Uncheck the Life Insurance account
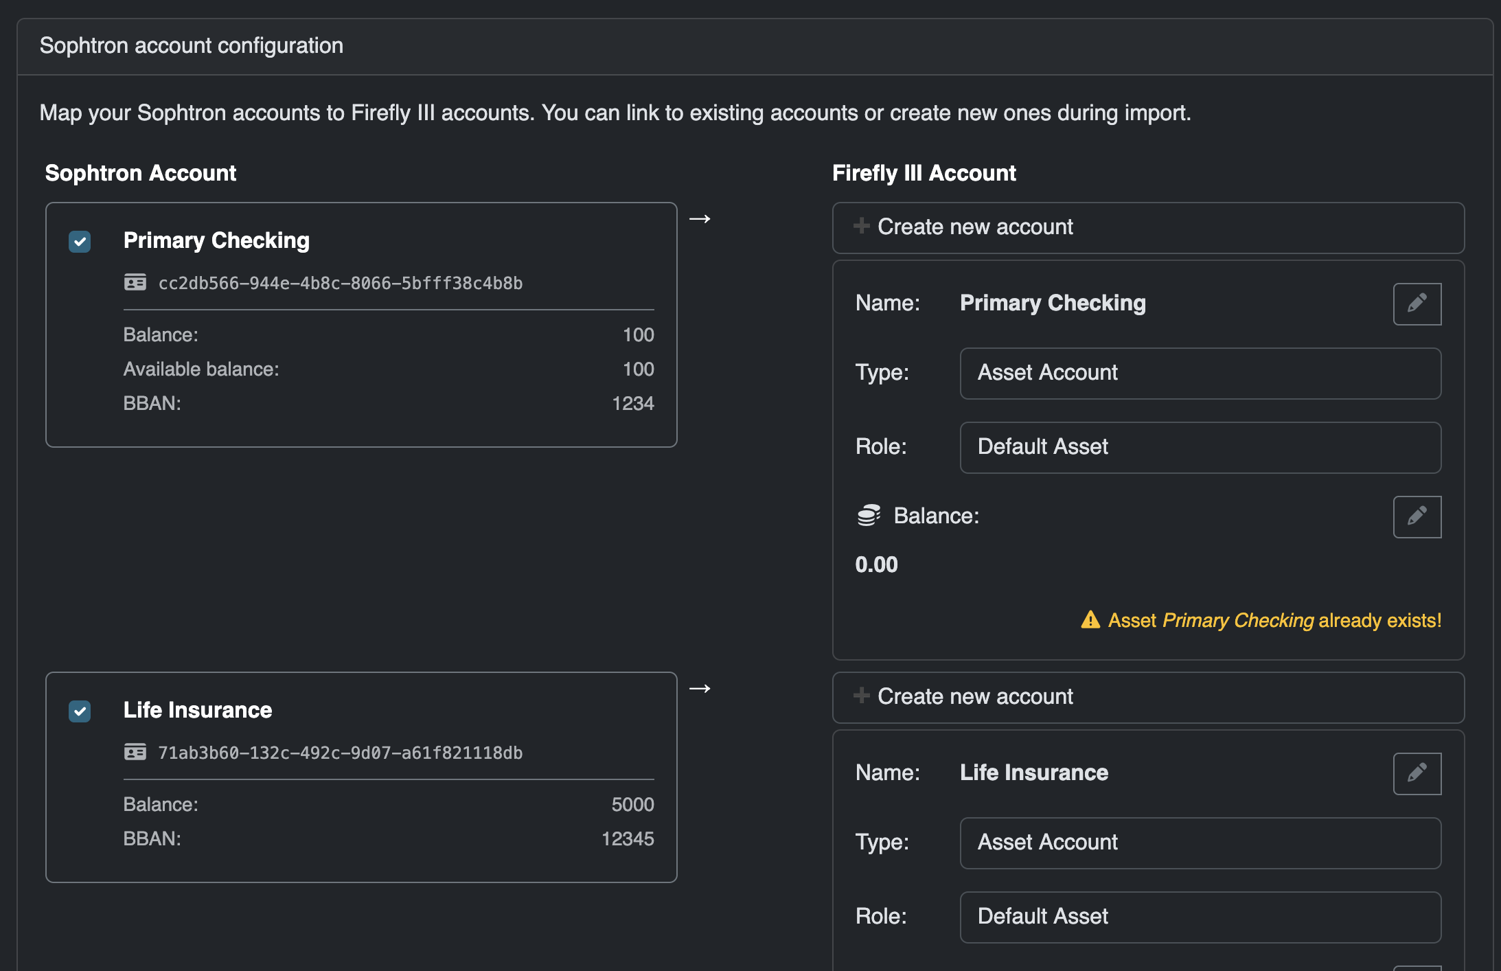 [79, 711]
